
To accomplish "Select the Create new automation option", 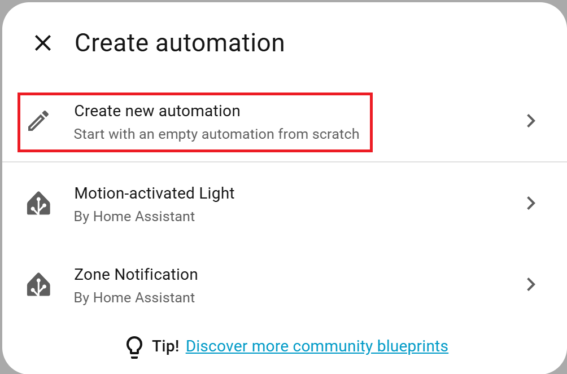I will click(x=157, y=111).
